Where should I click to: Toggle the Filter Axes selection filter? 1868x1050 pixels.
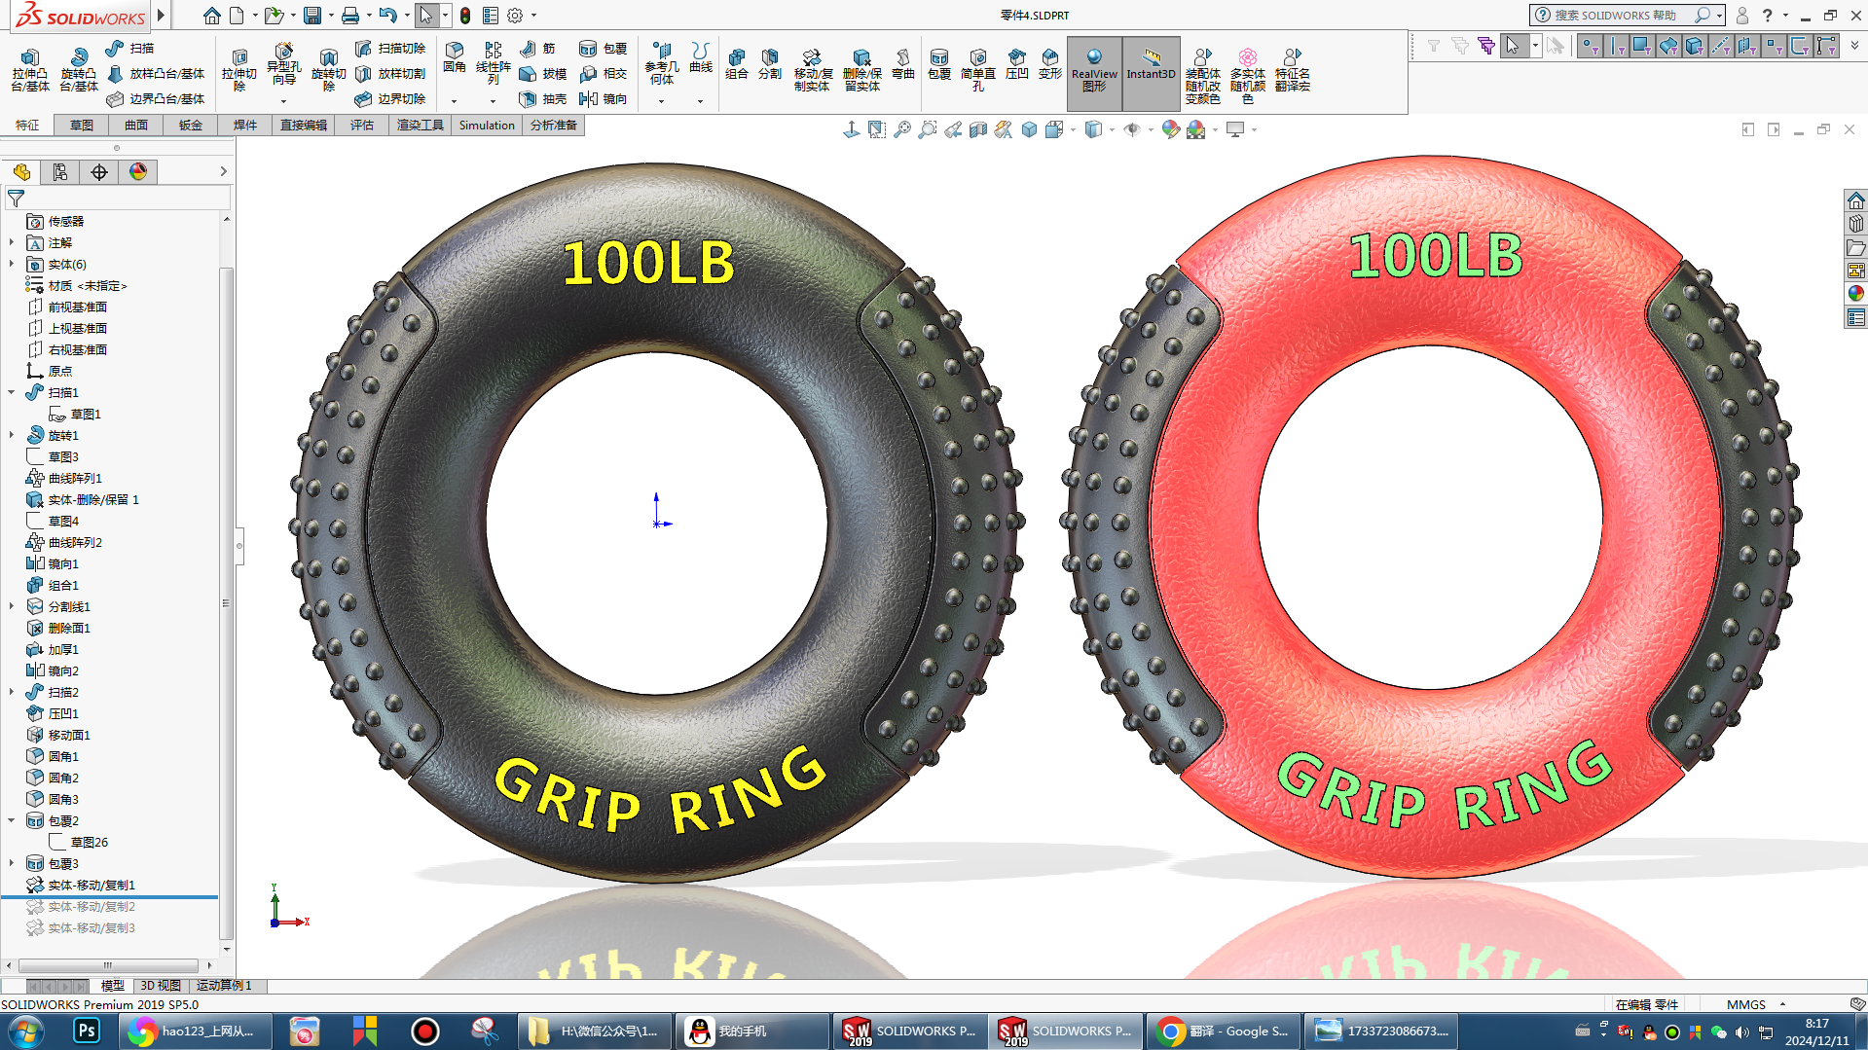1721,46
